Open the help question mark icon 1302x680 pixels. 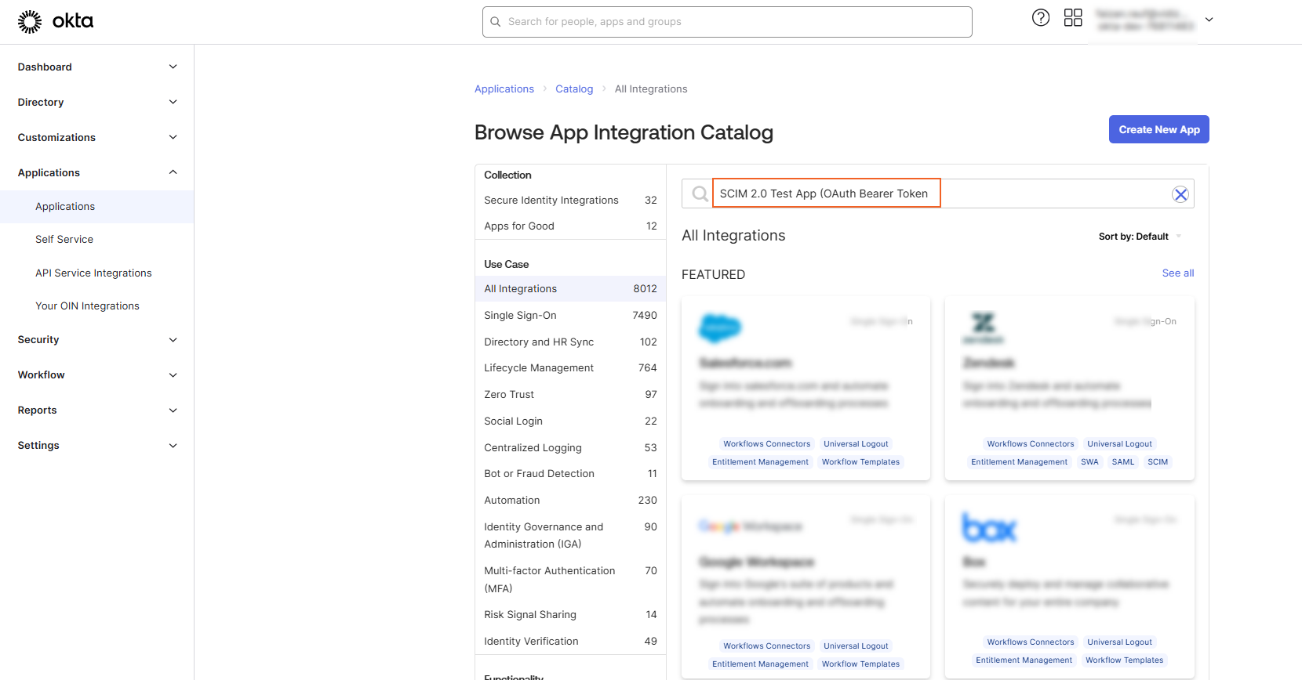1040,18
